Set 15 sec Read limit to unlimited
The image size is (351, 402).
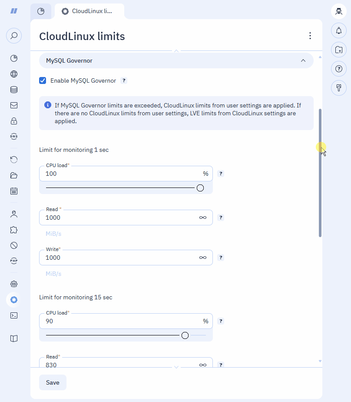tap(203, 365)
